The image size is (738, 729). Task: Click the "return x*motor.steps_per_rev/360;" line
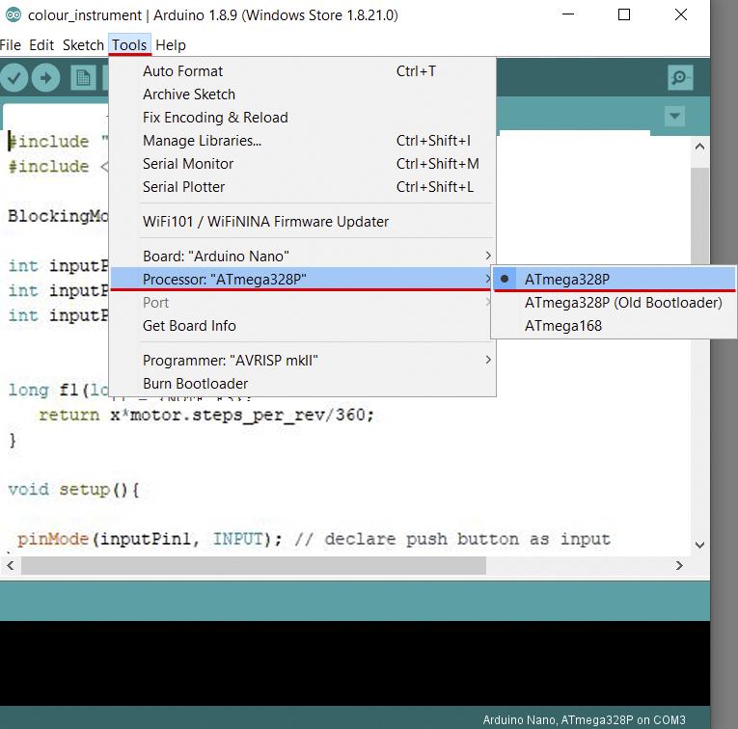pyautogui.click(x=206, y=416)
